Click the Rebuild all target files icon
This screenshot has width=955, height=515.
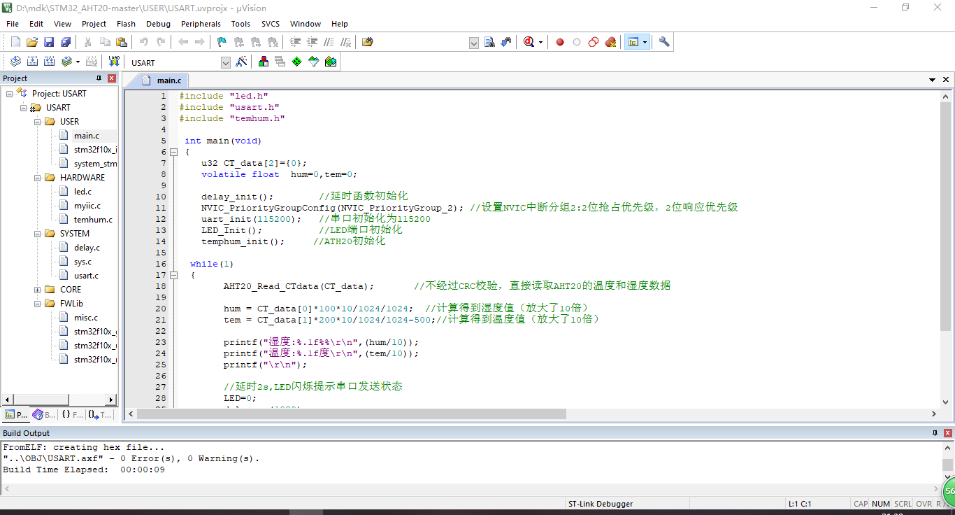[x=49, y=62]
